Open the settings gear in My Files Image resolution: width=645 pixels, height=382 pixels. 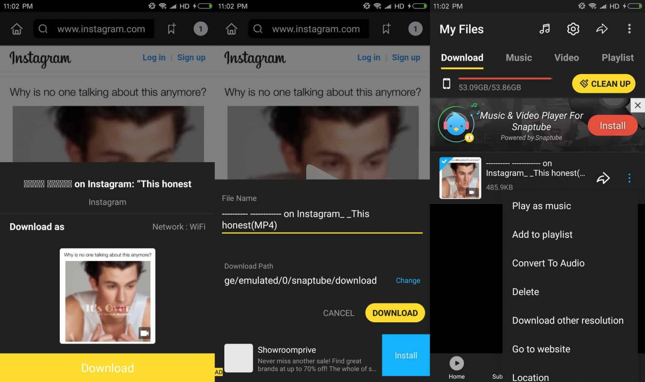click(x=573, y=29)
